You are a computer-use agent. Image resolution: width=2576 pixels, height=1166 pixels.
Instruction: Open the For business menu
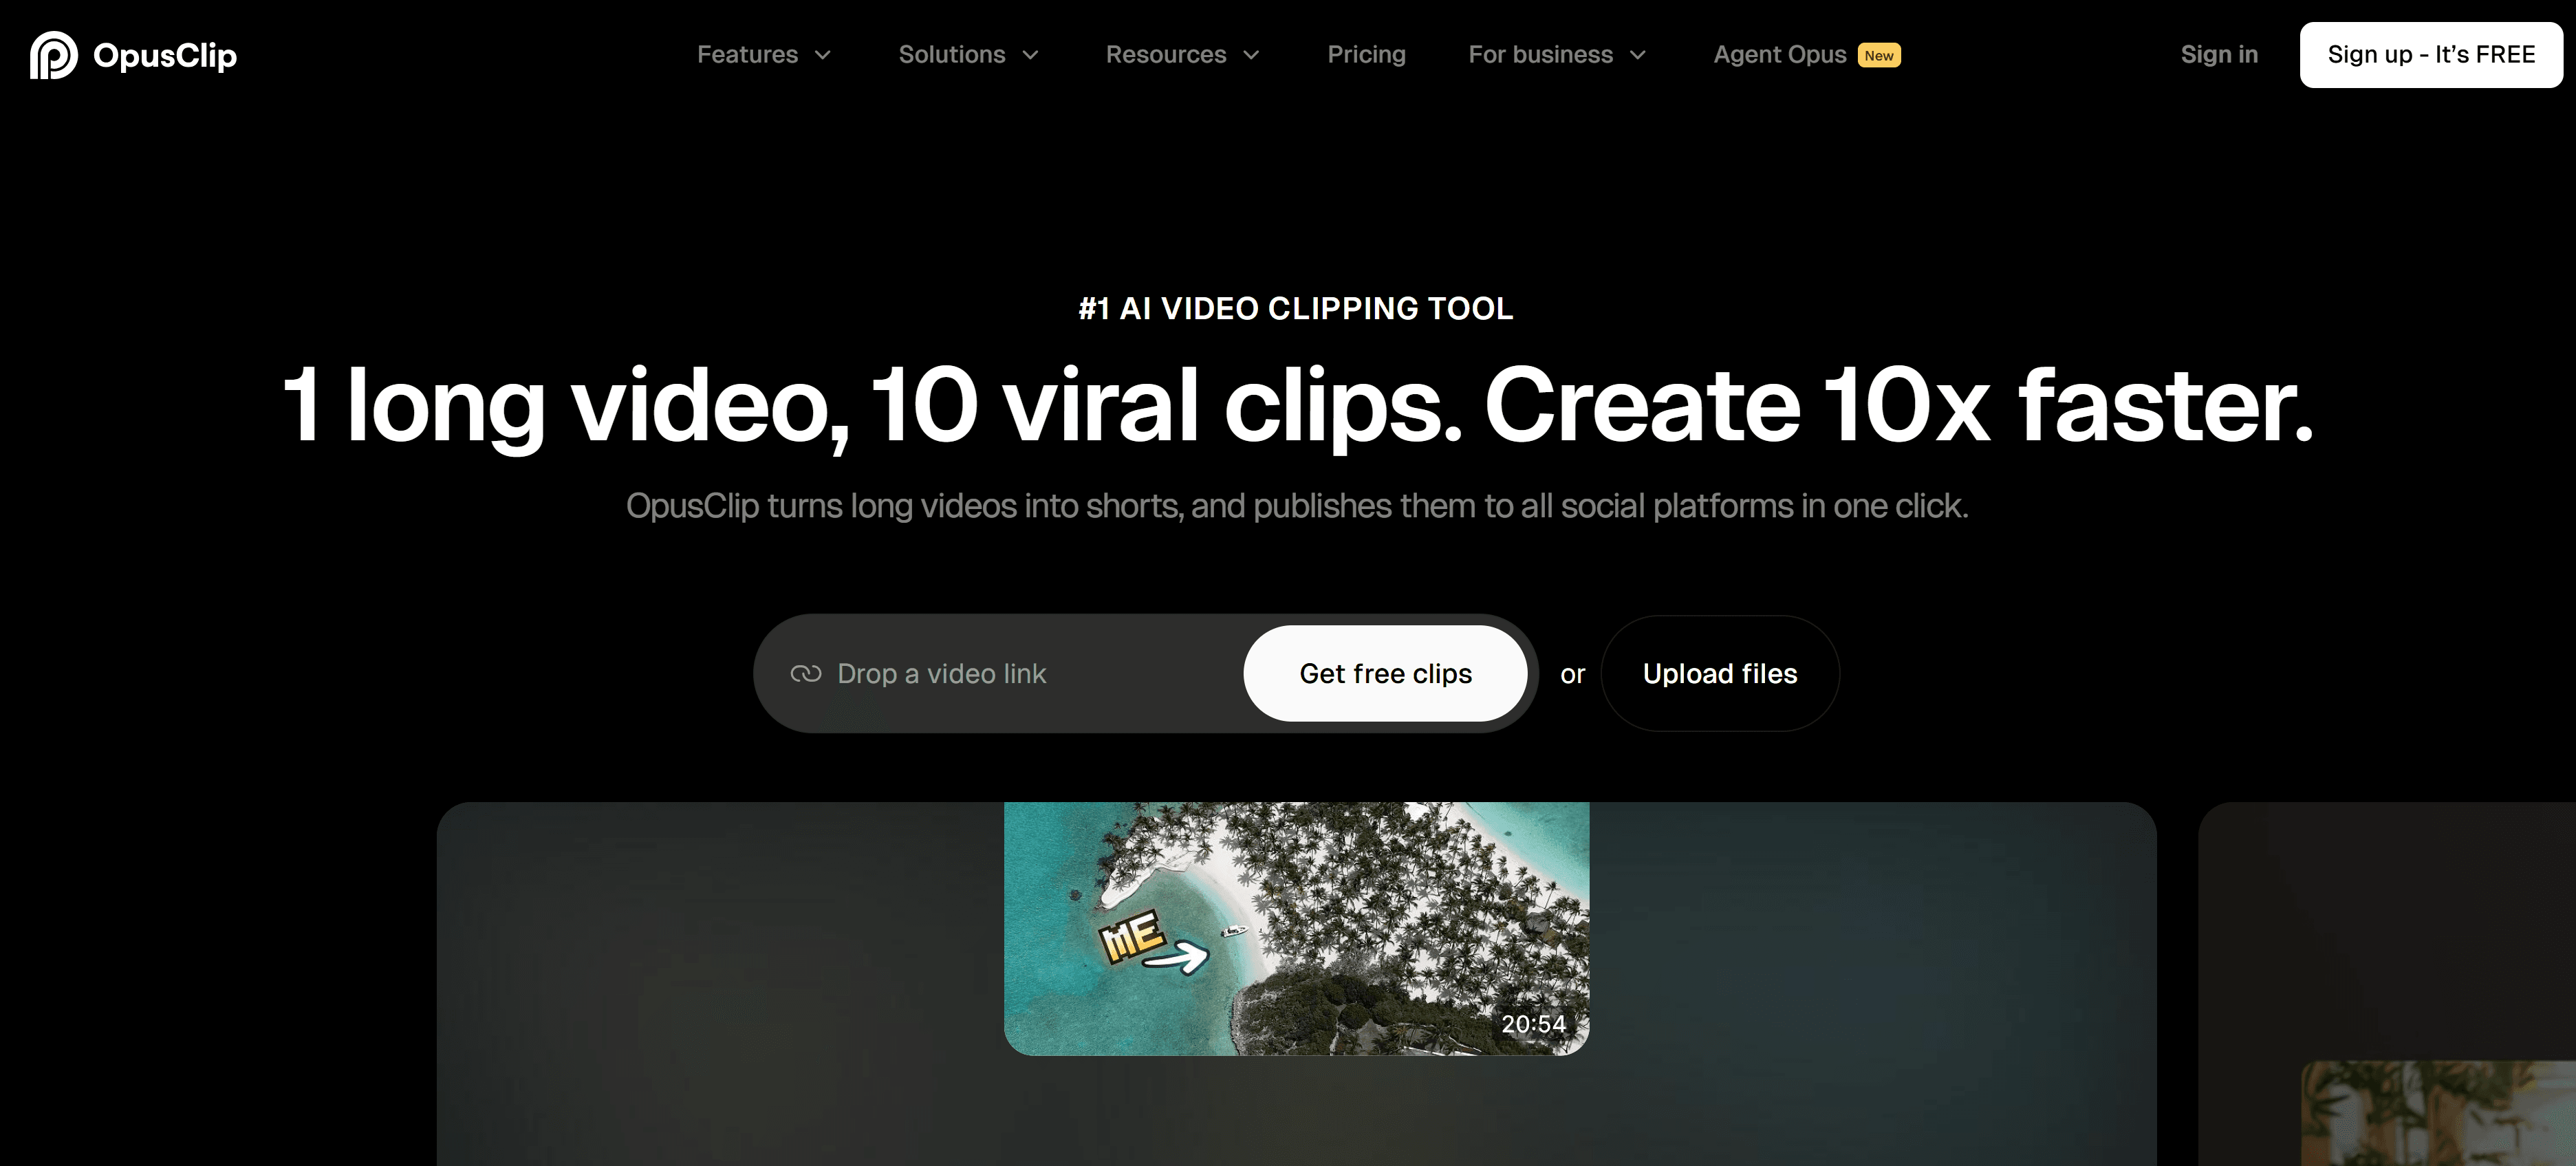coord(1540,54)
